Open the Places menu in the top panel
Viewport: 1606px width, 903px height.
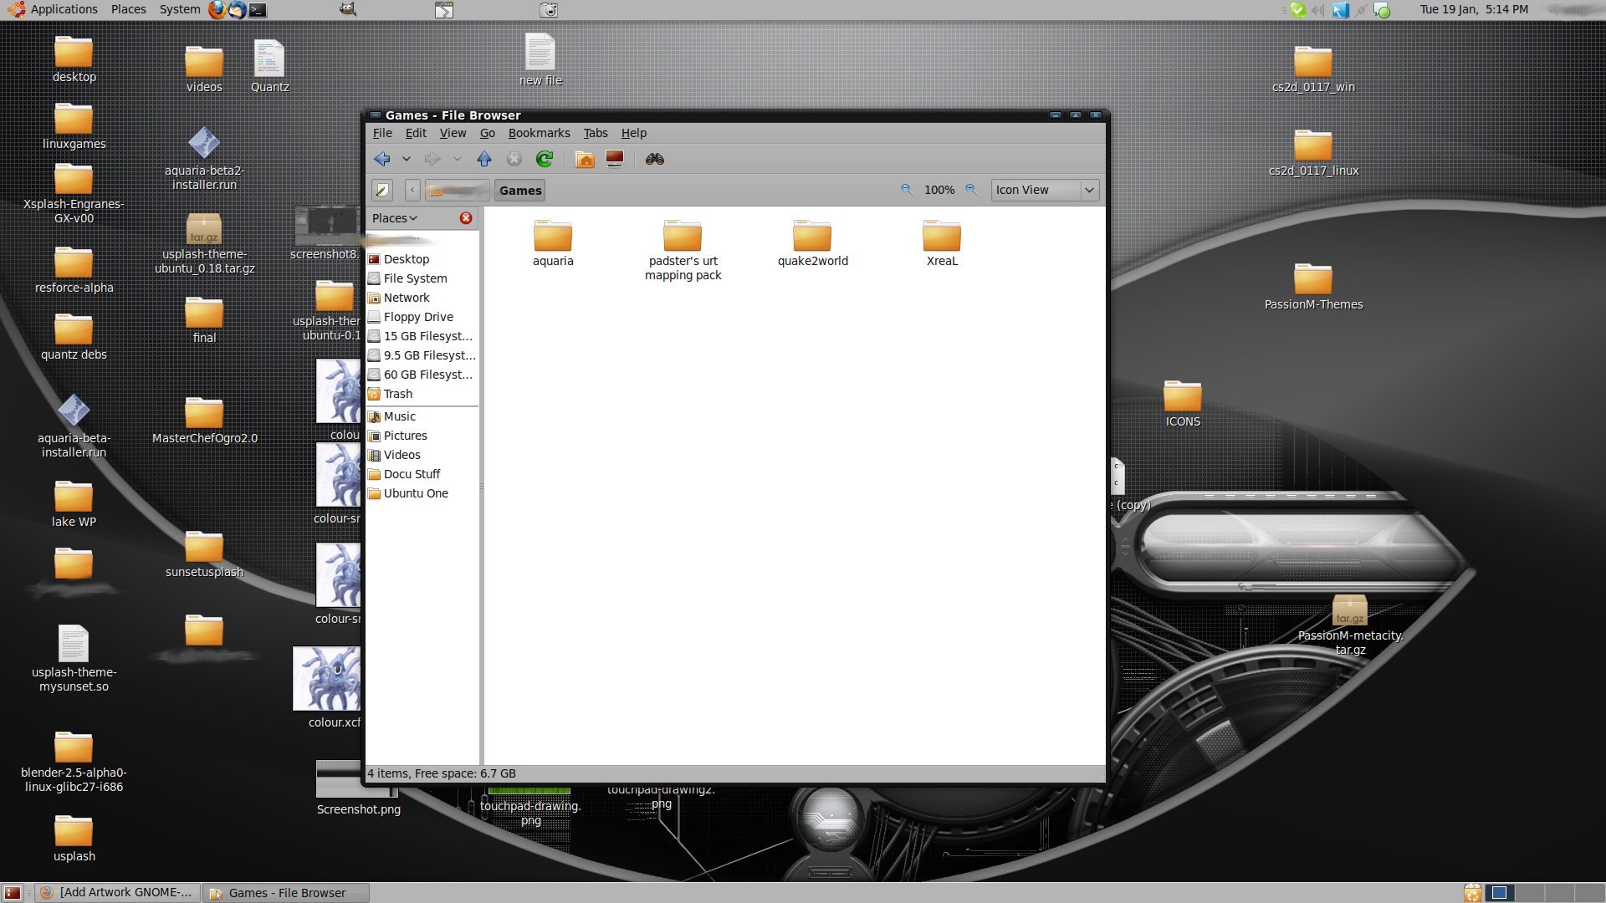[x=128, y=9]
